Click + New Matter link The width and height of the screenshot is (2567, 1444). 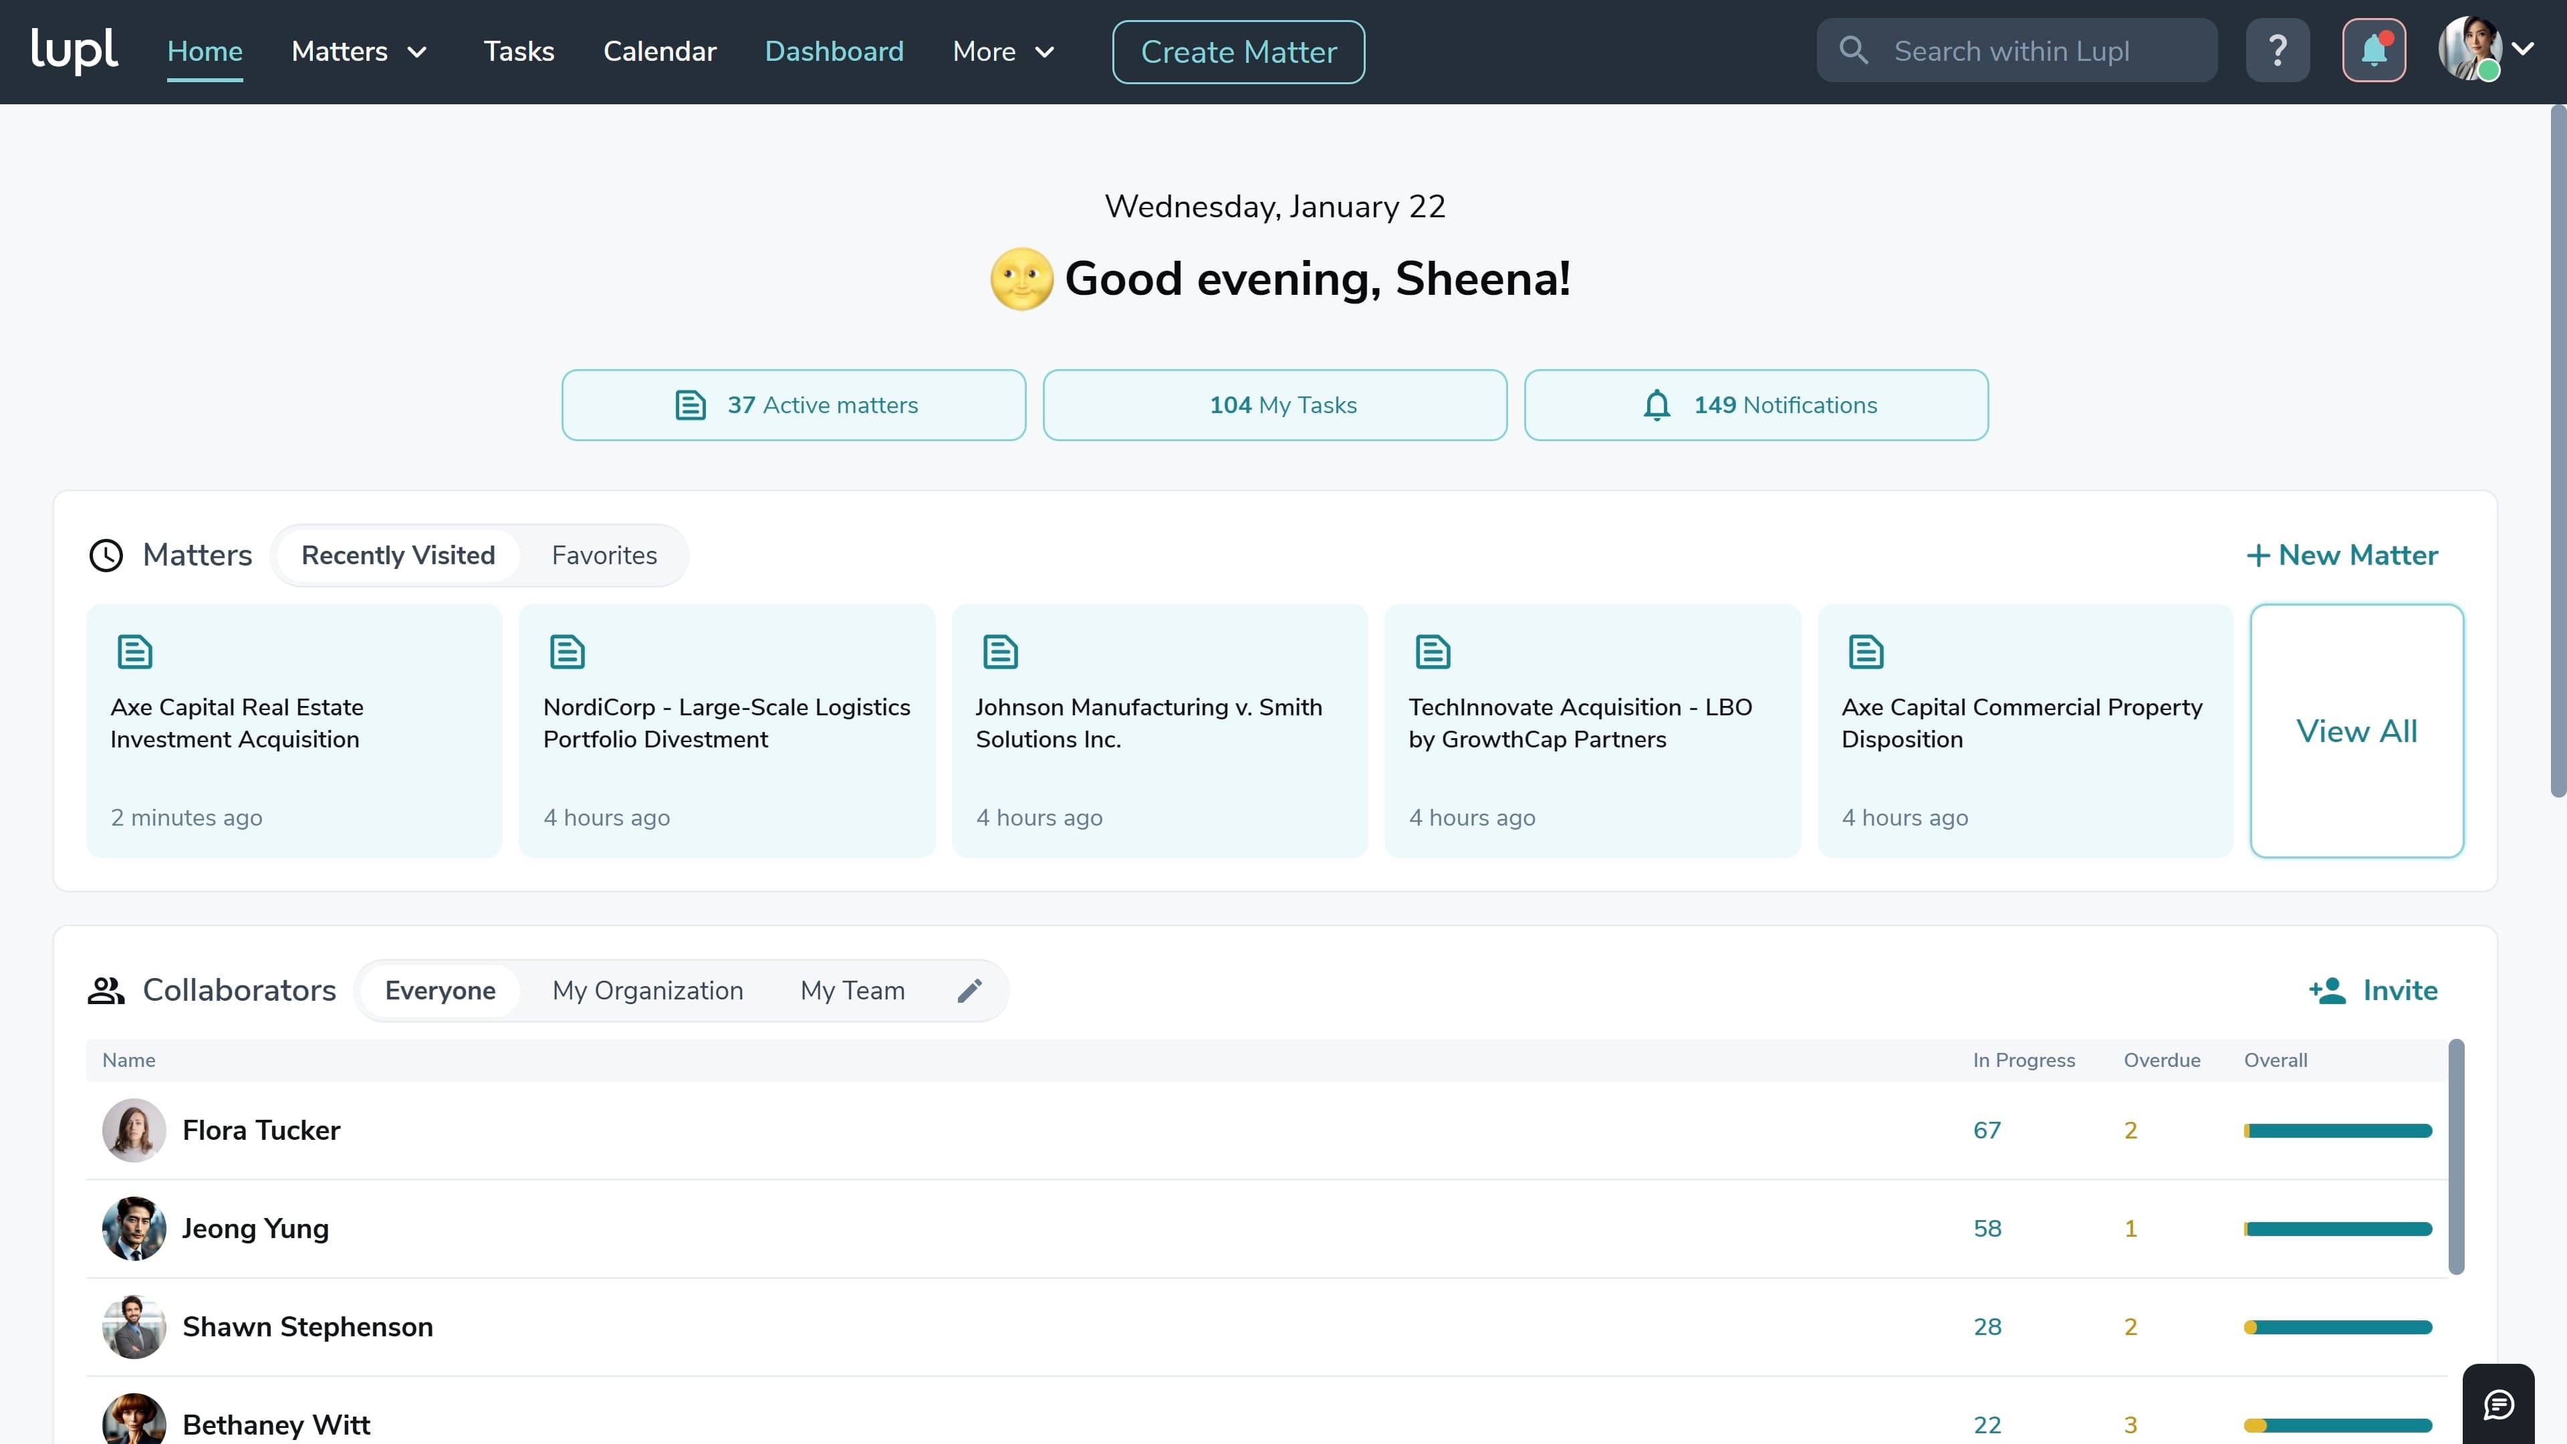2342,555
